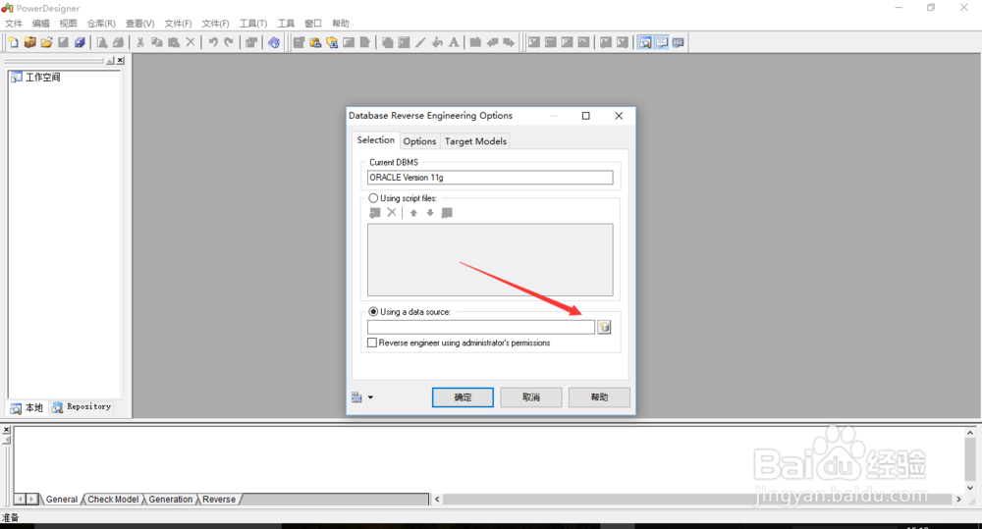Toggle the Result List toolbar icon
982x529 pixels.
pyautogui.click(x=679, y=42)
